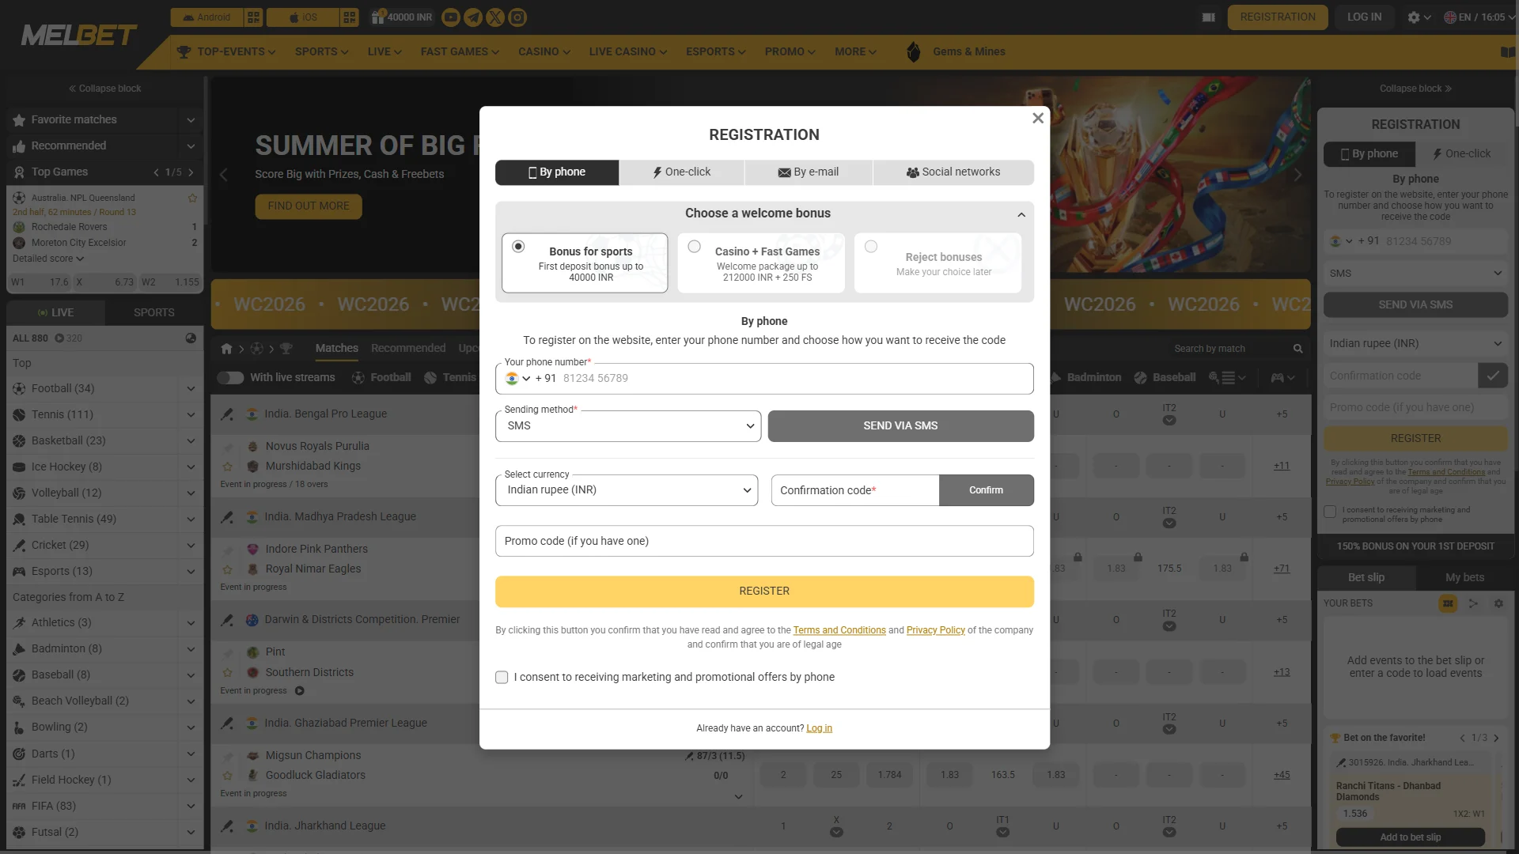Screen dimensions: 1519x854
Task: Click SEND VIA SMS button in dialog
Action: point(900,426)
